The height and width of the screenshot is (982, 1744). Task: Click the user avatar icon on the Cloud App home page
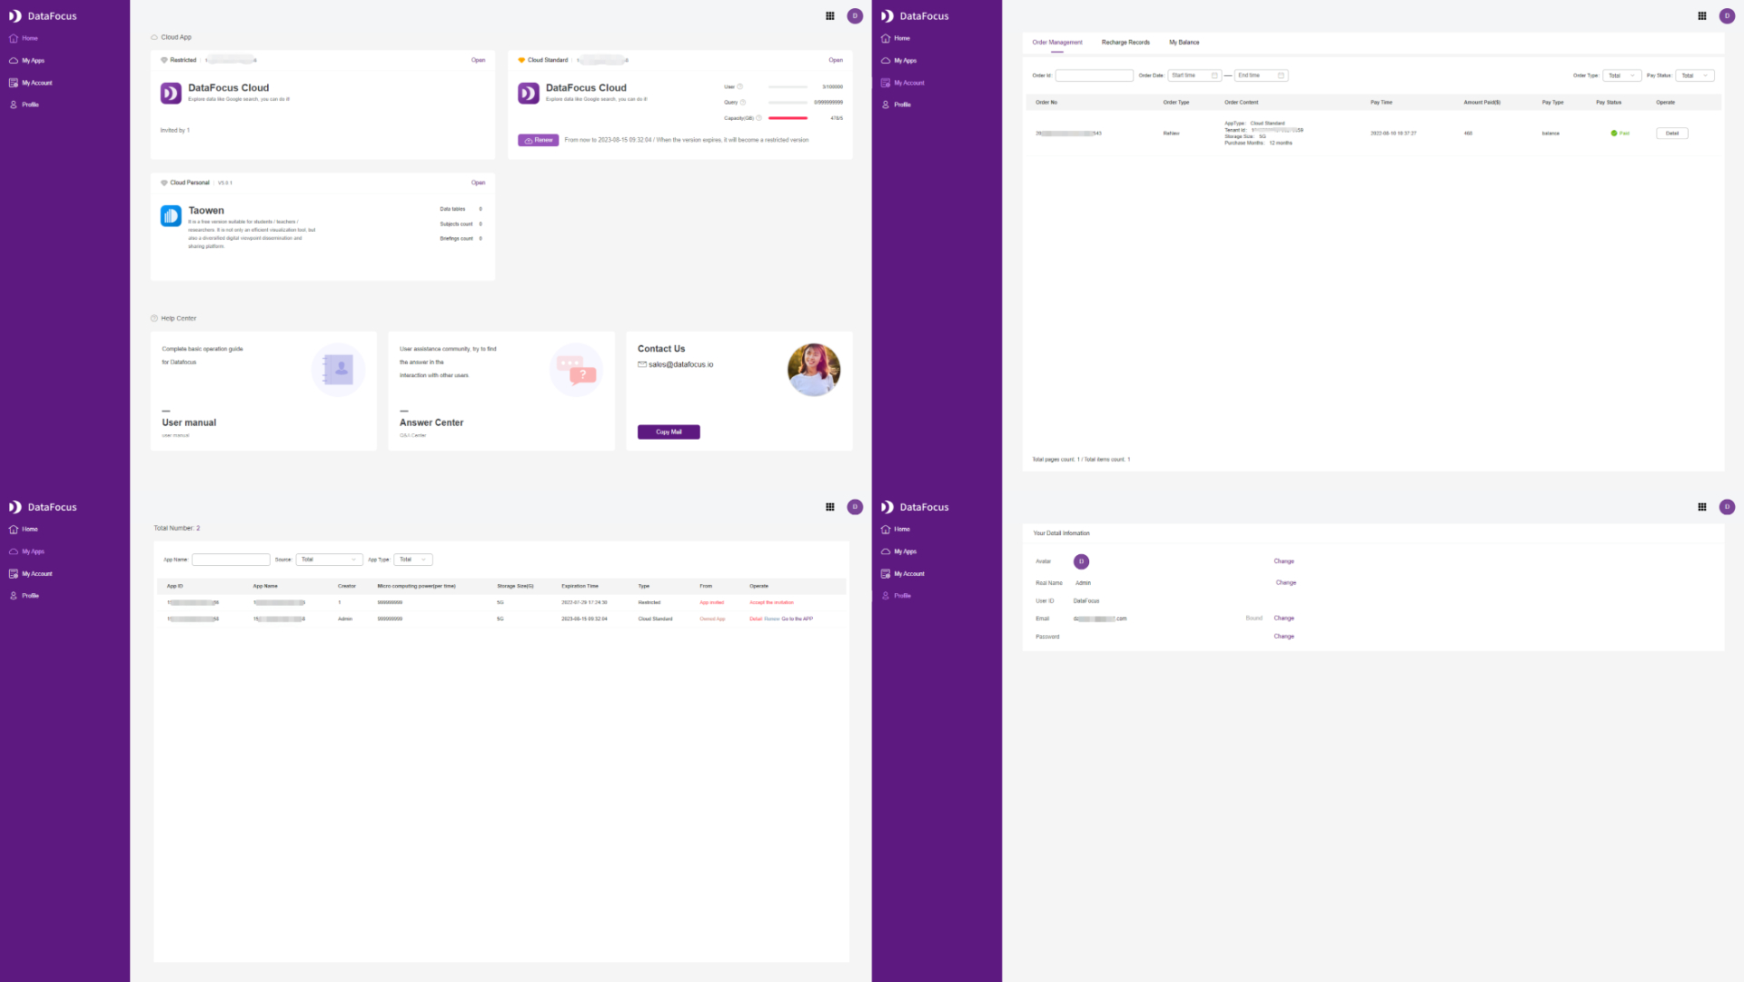pos(855,15)
